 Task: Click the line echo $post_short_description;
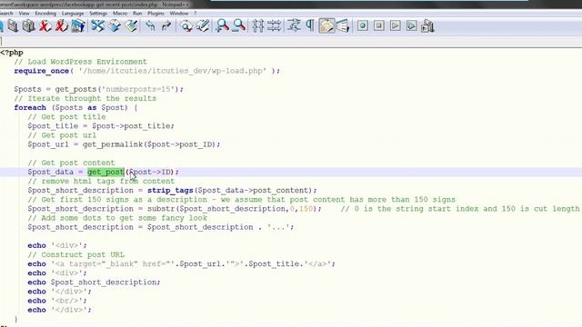pyautogui.click(x=94, y=282)
